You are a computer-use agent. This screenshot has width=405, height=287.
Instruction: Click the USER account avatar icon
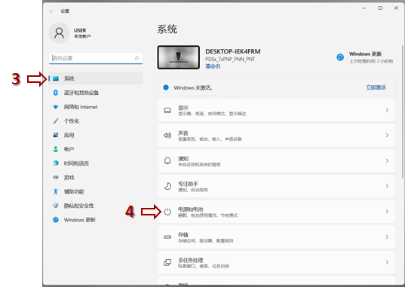pyautogui.click(x=59, y=33)
